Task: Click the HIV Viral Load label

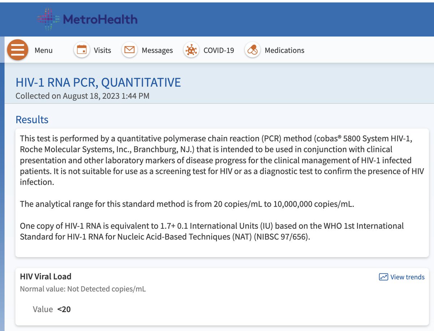Action: coord(46,276)
